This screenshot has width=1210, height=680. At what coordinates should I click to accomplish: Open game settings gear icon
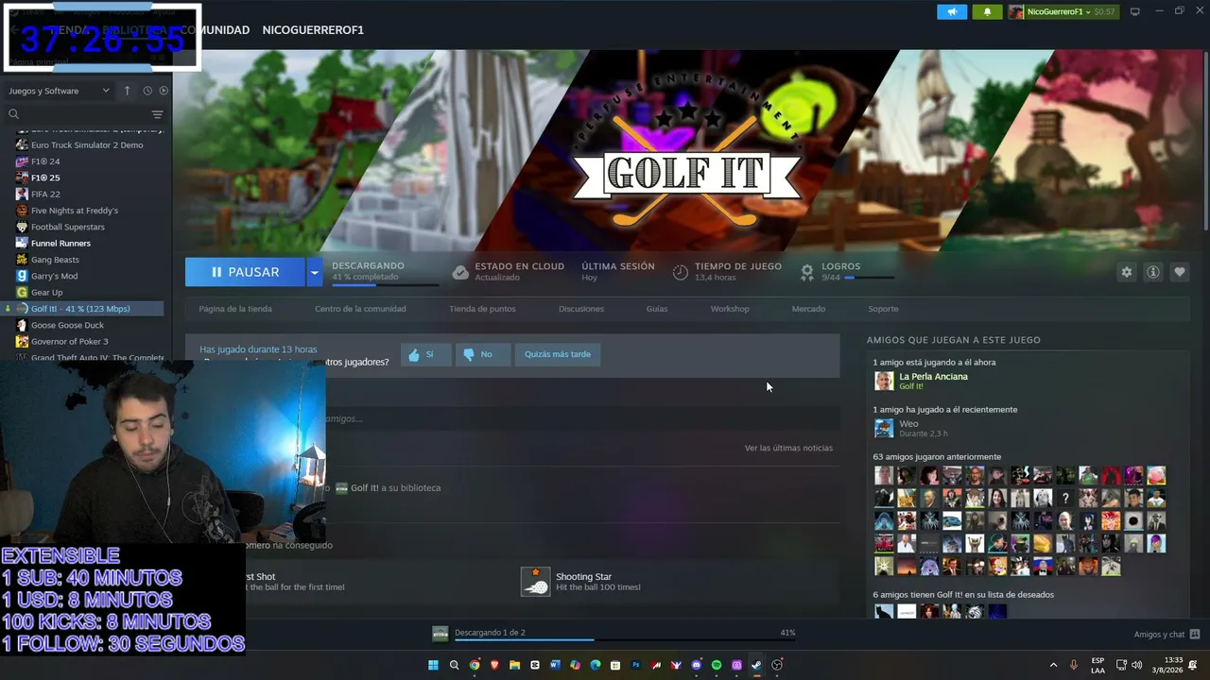tap(1127, 272)
